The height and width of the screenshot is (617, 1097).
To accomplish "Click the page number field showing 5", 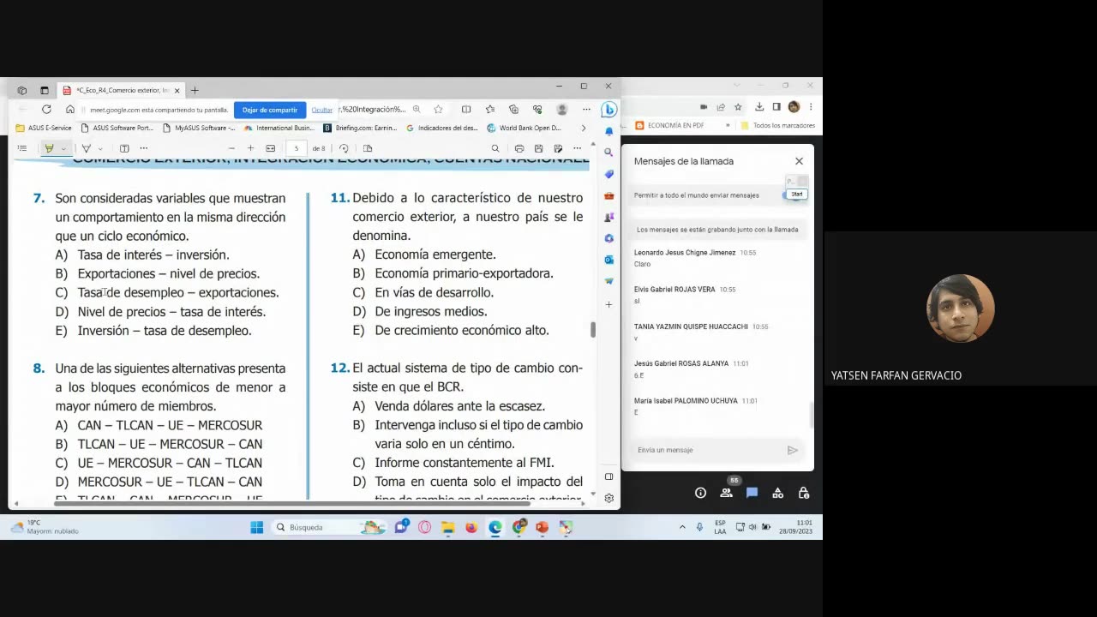I will pos(296,148).
